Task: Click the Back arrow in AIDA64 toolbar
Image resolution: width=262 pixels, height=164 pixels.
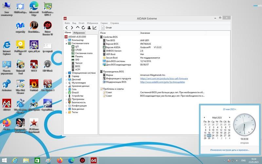Action: pyautogui.click(x=67, y=28)
